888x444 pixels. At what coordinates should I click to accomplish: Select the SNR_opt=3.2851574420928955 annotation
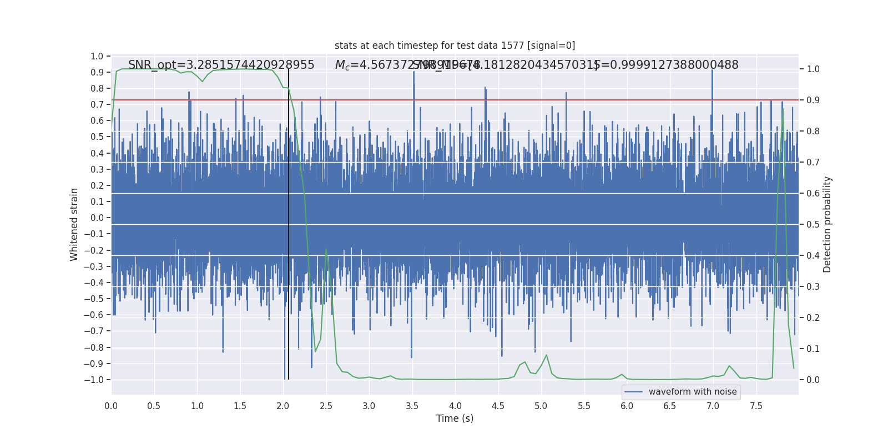coord(221,65)
